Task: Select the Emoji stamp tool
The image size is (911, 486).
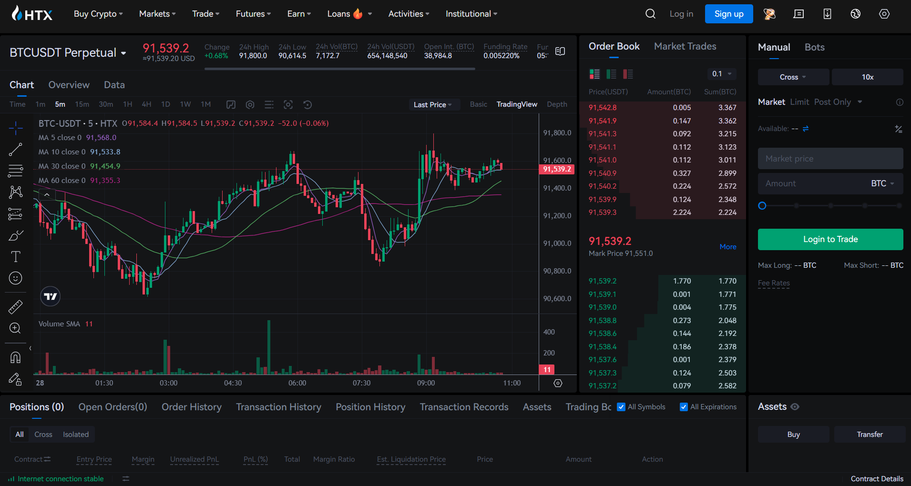Action: pyautogui.click(x=15, y=278)
